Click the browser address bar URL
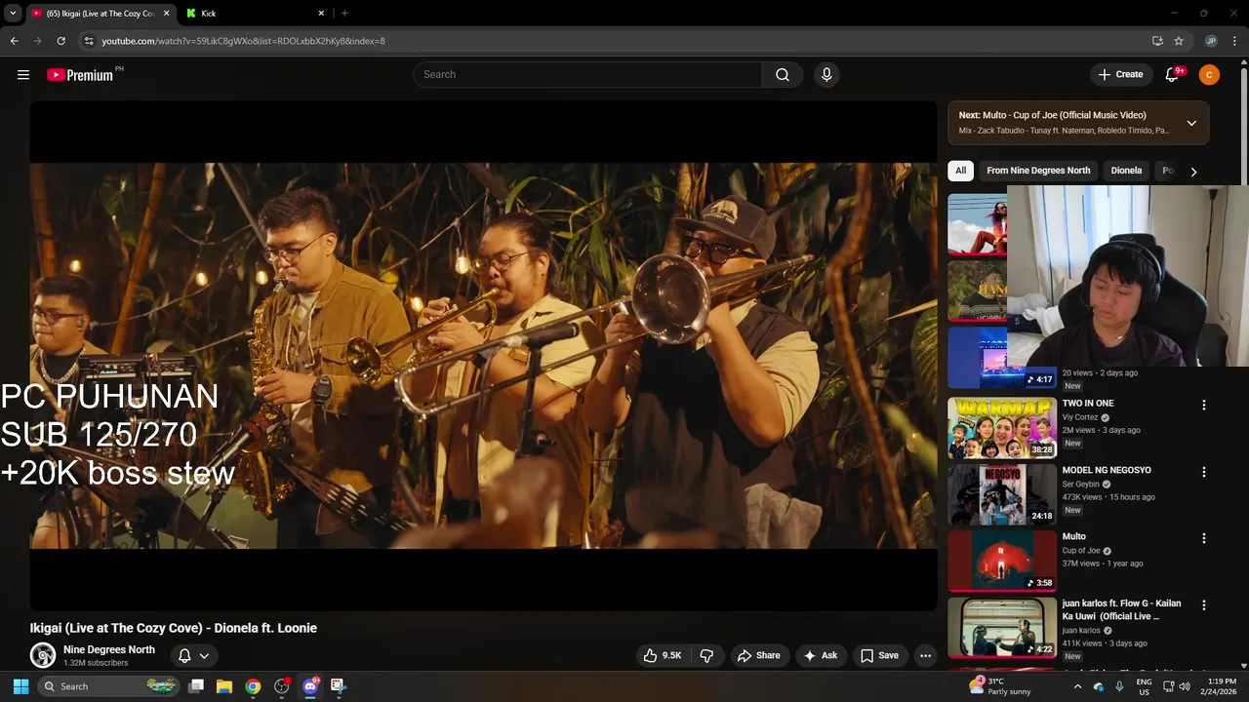Screen dimensions: 1249x702 click(x=243, y=41)
